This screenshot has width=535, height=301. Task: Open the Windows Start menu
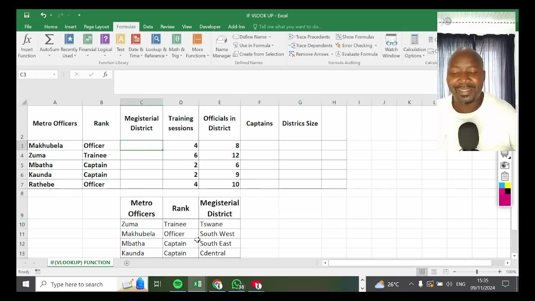25,284
